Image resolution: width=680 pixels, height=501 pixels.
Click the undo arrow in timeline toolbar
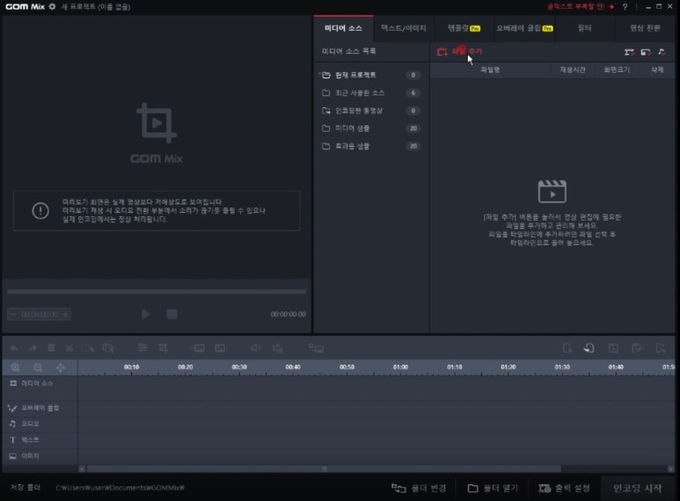point(14,348)
